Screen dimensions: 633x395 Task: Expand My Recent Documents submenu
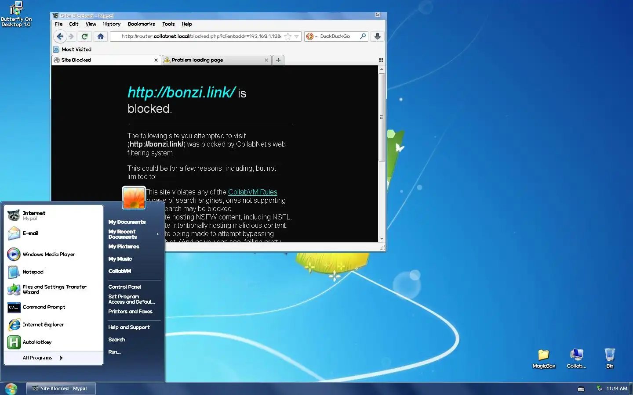click(134, 234)
